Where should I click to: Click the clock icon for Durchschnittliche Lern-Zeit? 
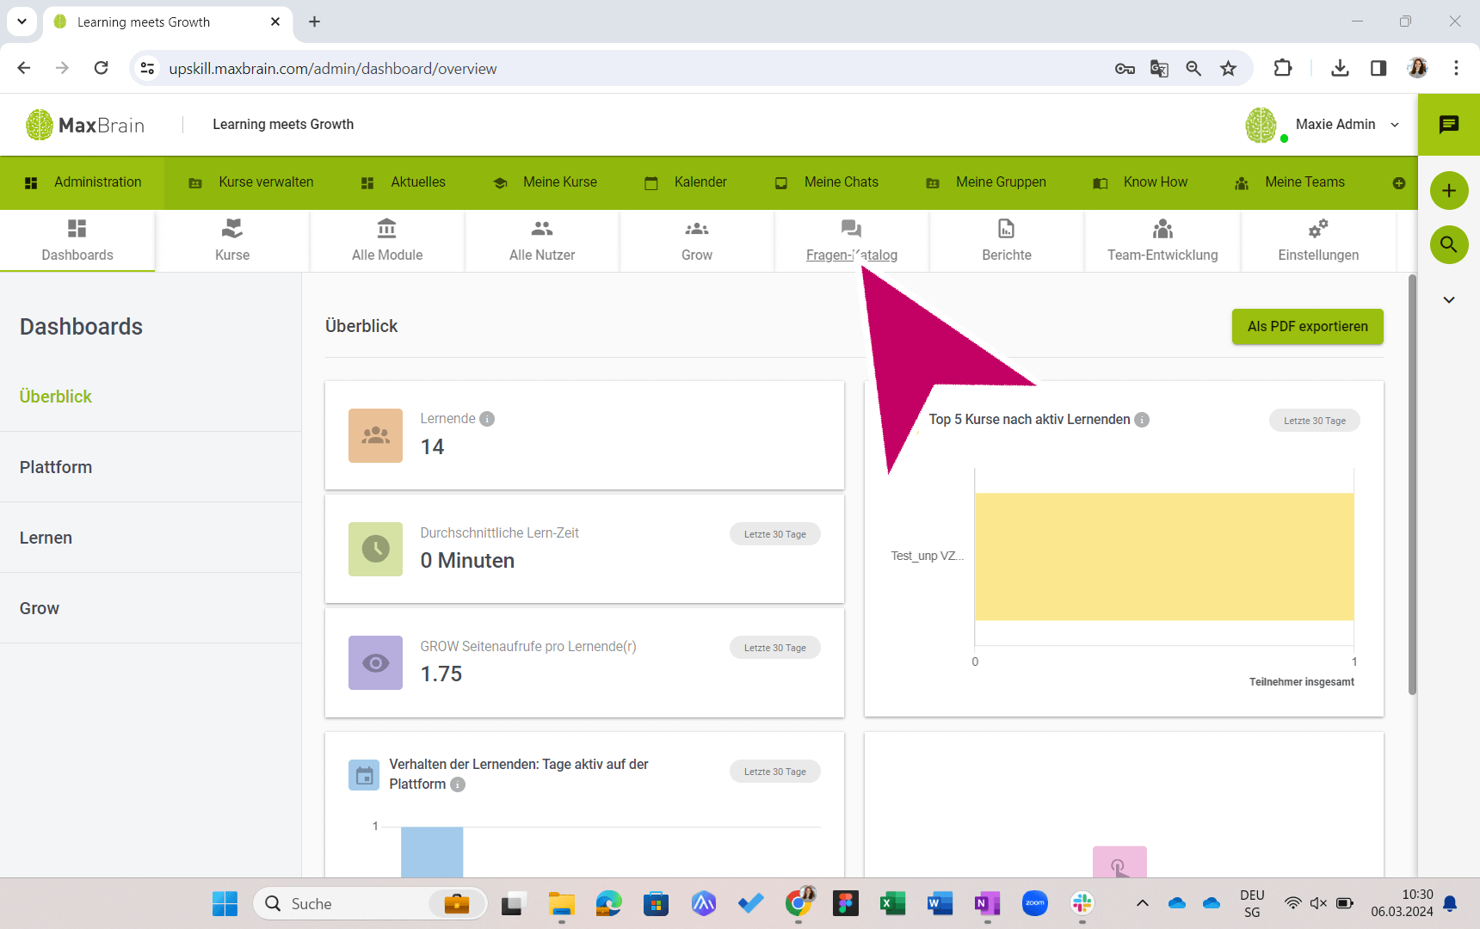(x=375, y=549)
